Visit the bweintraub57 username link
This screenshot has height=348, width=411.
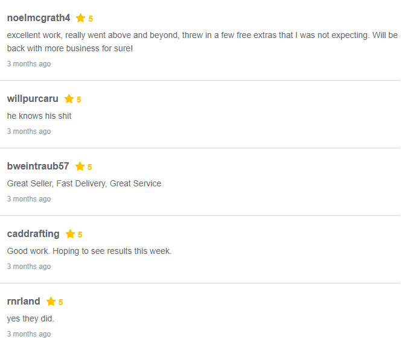coord(38,166)
